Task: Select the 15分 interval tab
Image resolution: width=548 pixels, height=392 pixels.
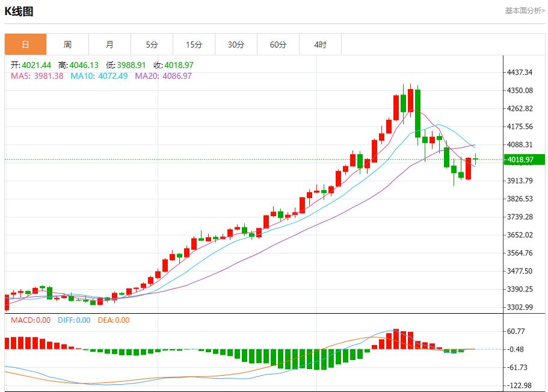Action: click(195, 44)
